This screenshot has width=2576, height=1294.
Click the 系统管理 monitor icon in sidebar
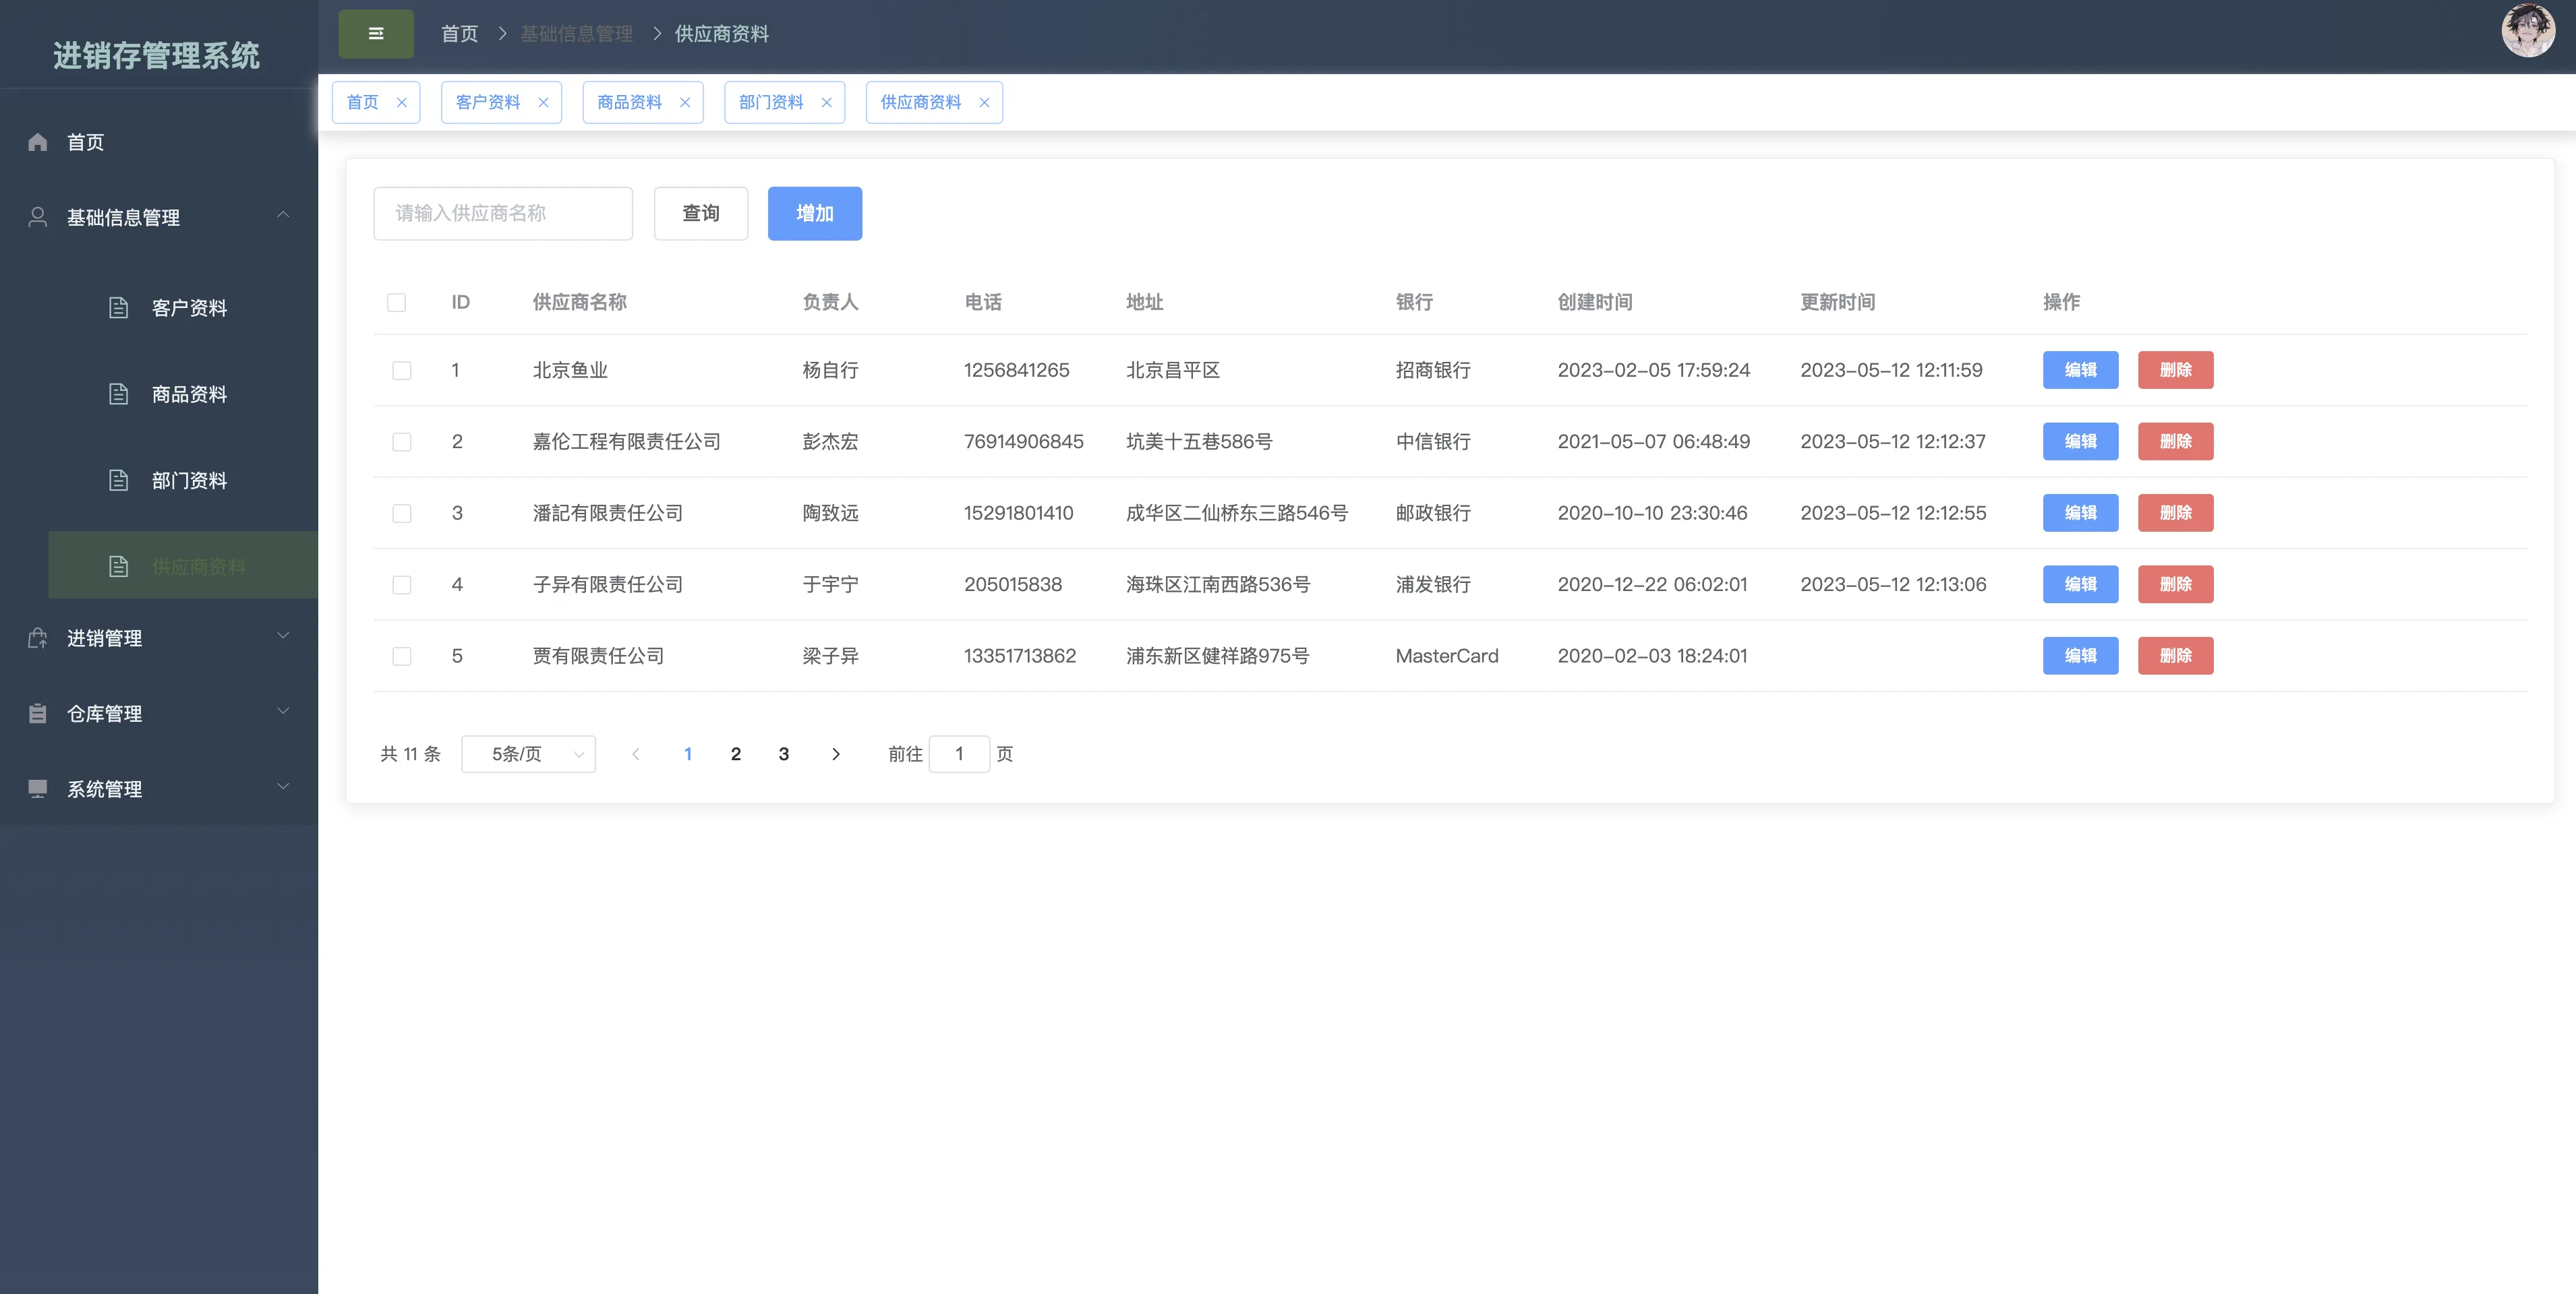point(38,789)
